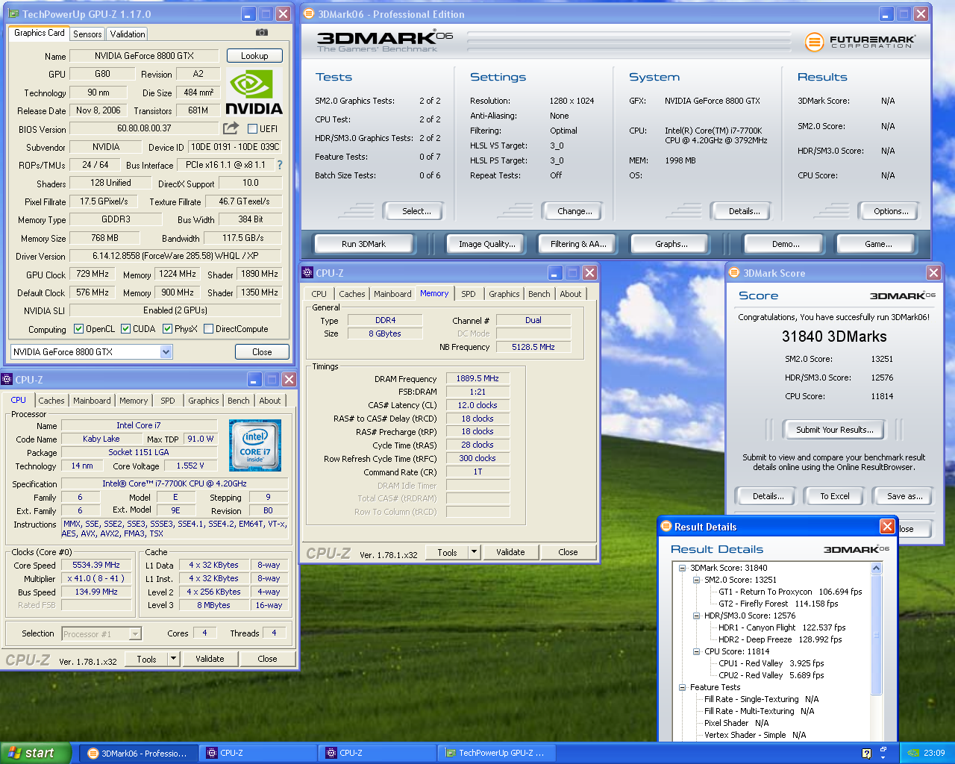Click Submit Your Results... button
This screenshot has width=955, height=764.
coord(834,430)
